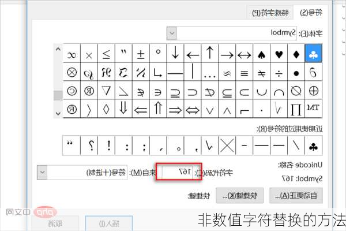Click the character code field showing 167

(x=177, y=172)
